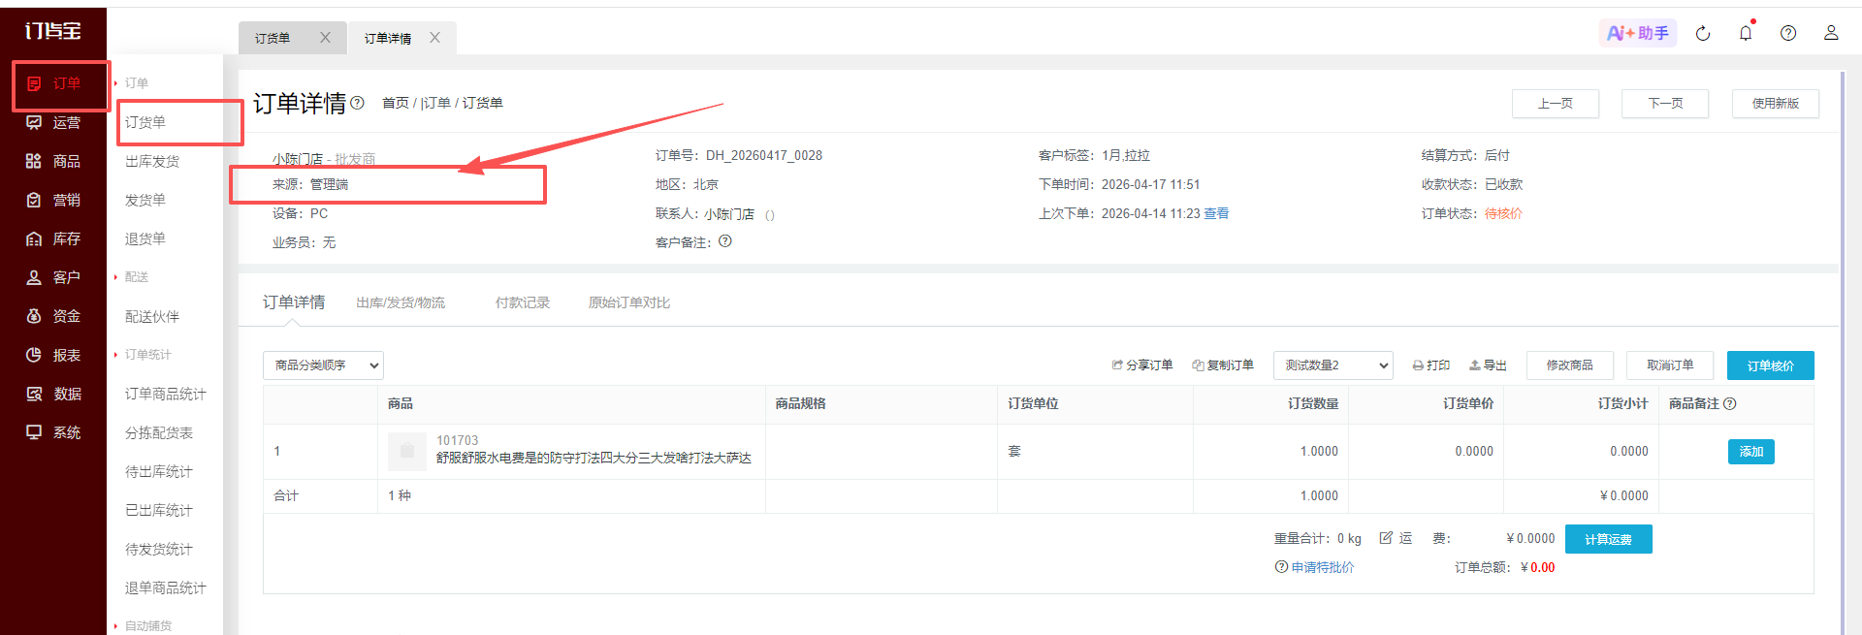Click the 导出 export button
1862x635 pixels.
click(x=1489, y=365)
